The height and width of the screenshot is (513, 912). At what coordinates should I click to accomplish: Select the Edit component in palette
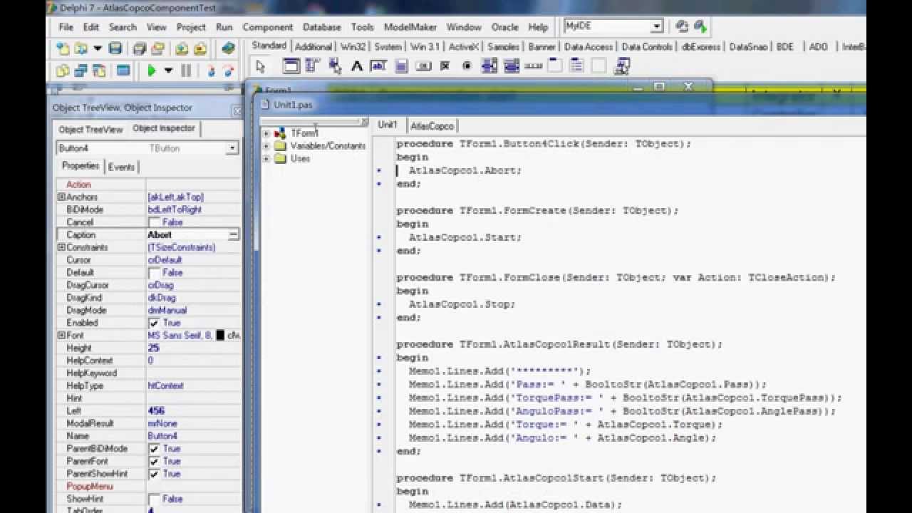[x=379, y=66]
